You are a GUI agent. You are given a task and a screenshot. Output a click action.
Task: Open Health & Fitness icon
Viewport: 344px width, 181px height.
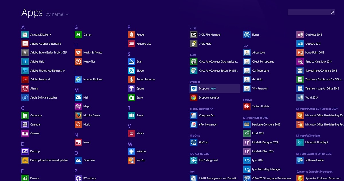[x=78, y=53]
